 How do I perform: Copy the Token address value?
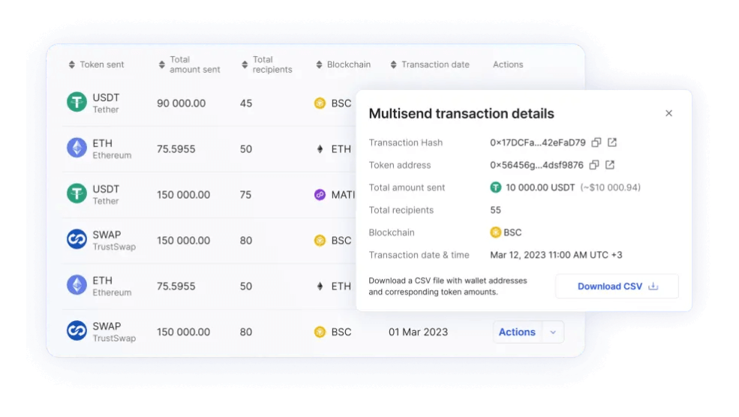tap(594, 165)
